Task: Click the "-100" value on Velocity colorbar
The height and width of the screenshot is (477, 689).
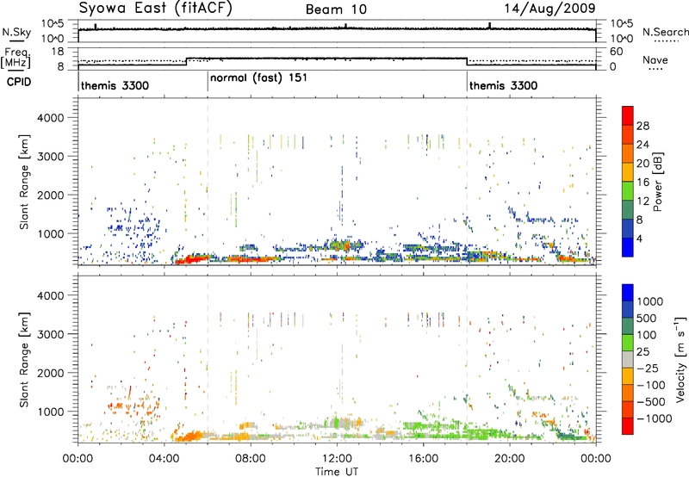Action: [650, 385]
